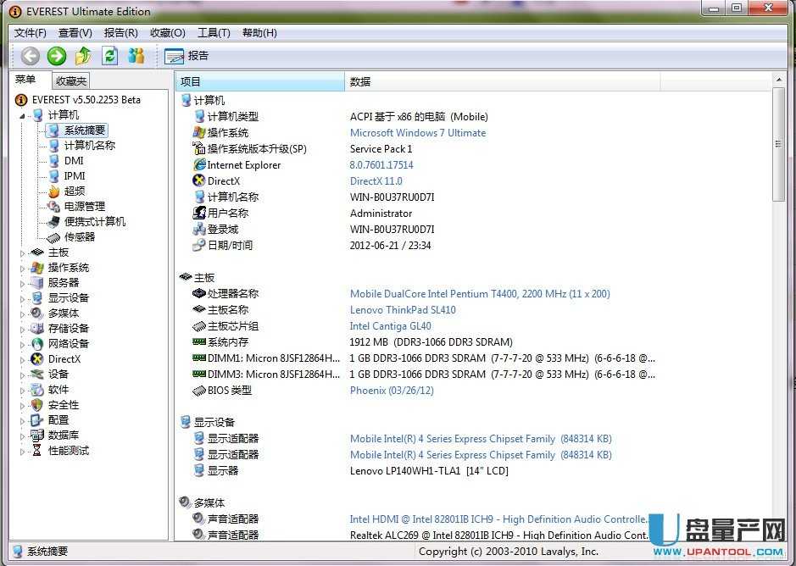Expand the 主板 motherboard tree node

coord(23,252)
